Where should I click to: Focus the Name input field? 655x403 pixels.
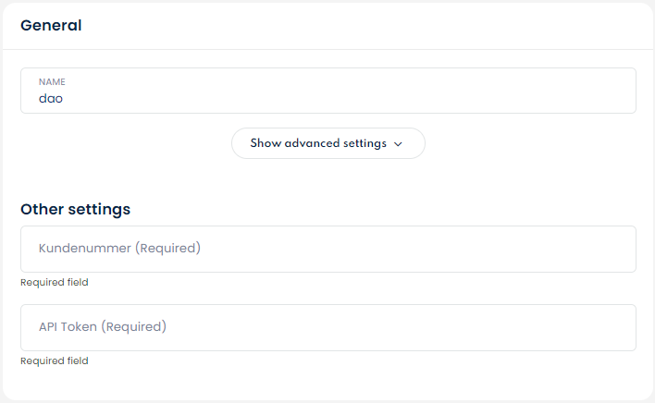[328, 91]
